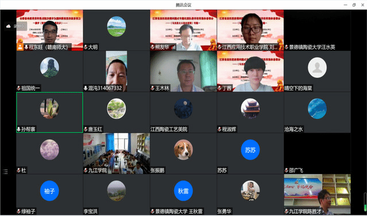
Task: Select the 秋雷 blue avatar
Action: pos(183,191)
